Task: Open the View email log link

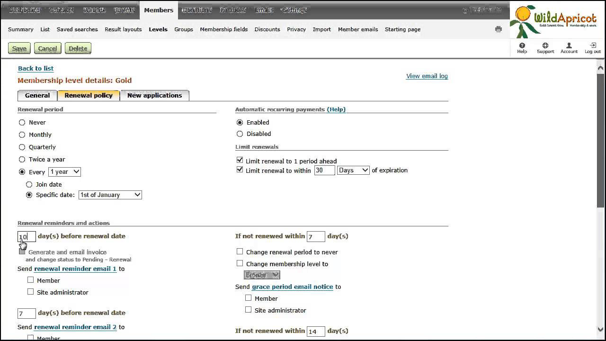Action: tap(427, 76)
